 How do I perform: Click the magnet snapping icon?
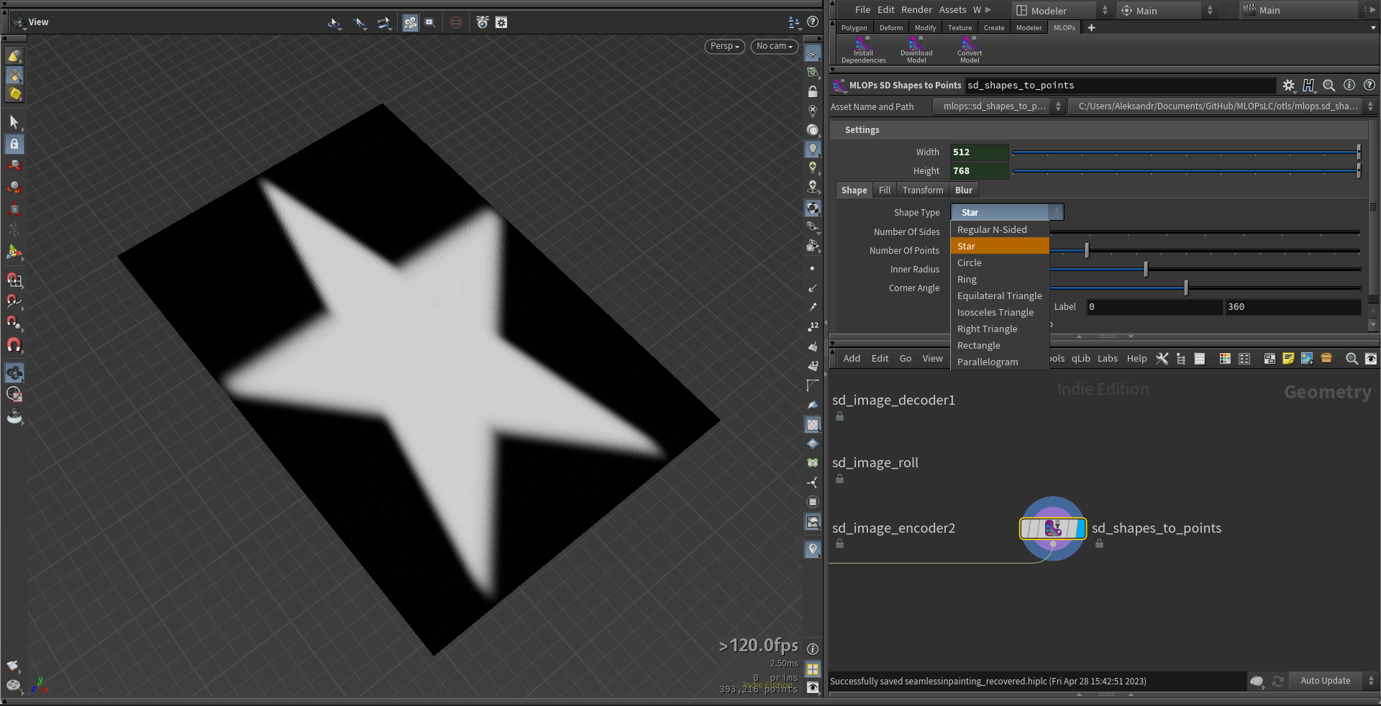(14, 345)
